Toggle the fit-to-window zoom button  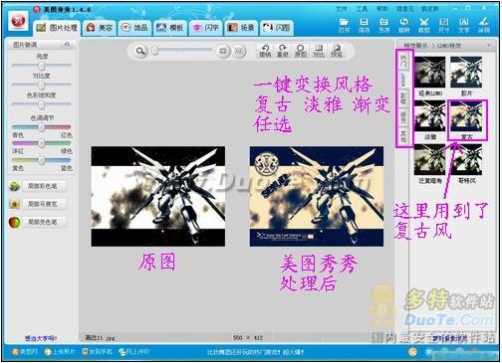[x=223, y=51]
